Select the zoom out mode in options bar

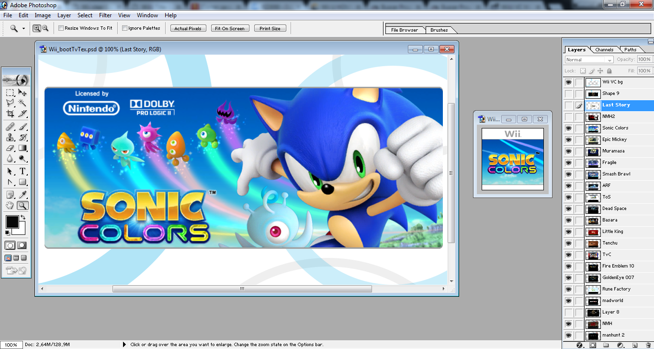click(45, 28)
